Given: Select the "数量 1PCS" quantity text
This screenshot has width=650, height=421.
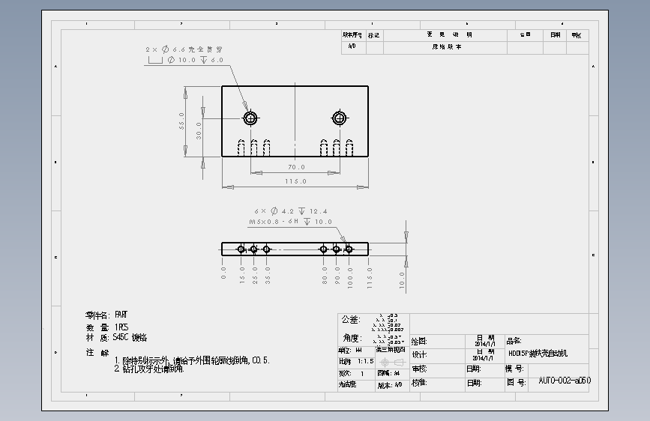Looking at the screenshot, I should pyautogui.click(x=107, y=327).
